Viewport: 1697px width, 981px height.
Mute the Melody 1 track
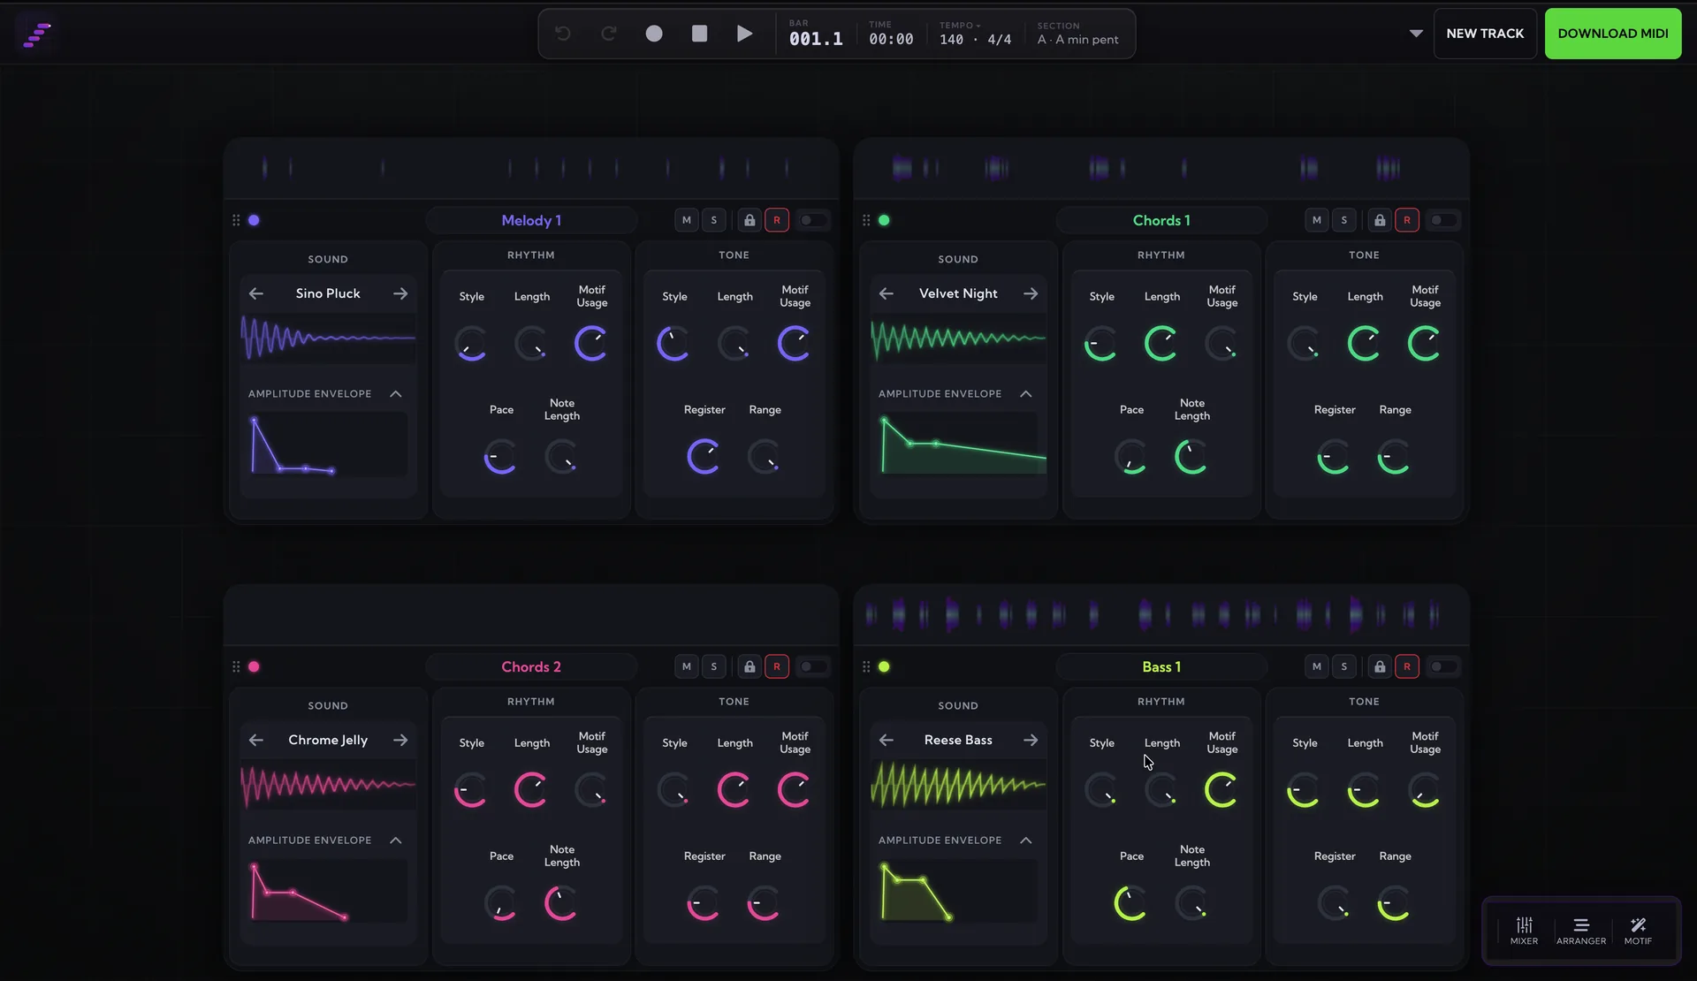coord(687,220)
